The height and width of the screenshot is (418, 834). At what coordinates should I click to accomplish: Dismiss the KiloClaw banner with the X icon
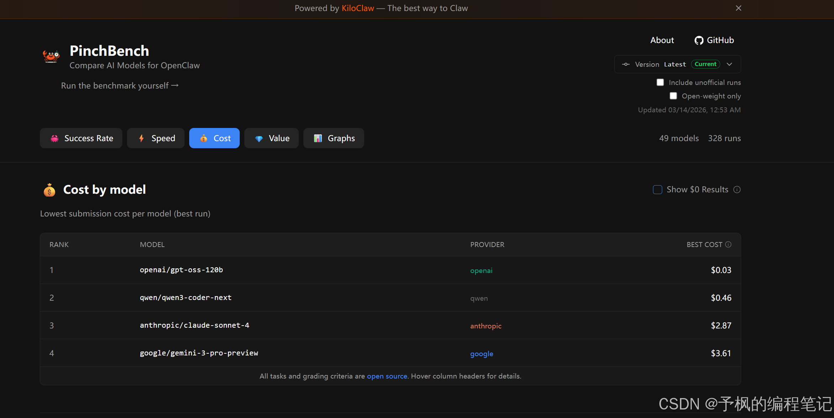tap(739, 8)
